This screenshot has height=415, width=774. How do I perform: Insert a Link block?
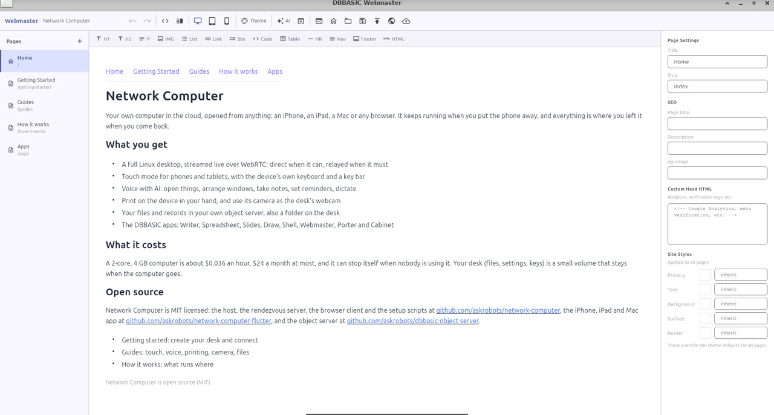[x=213, y=39]
